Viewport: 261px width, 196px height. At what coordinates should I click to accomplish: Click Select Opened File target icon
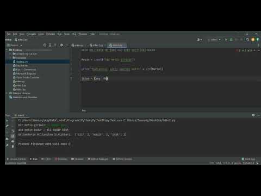[x=45, y=45]
